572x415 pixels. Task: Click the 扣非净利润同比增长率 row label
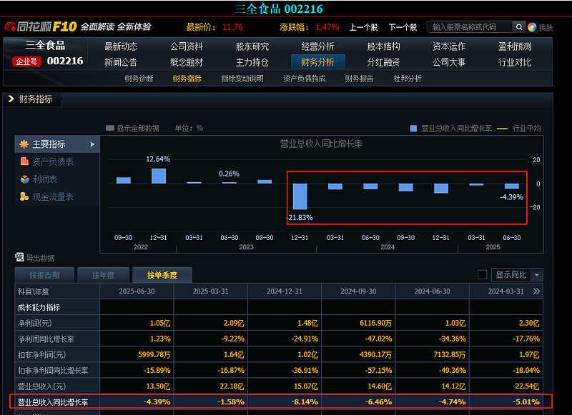click(53, 371)
